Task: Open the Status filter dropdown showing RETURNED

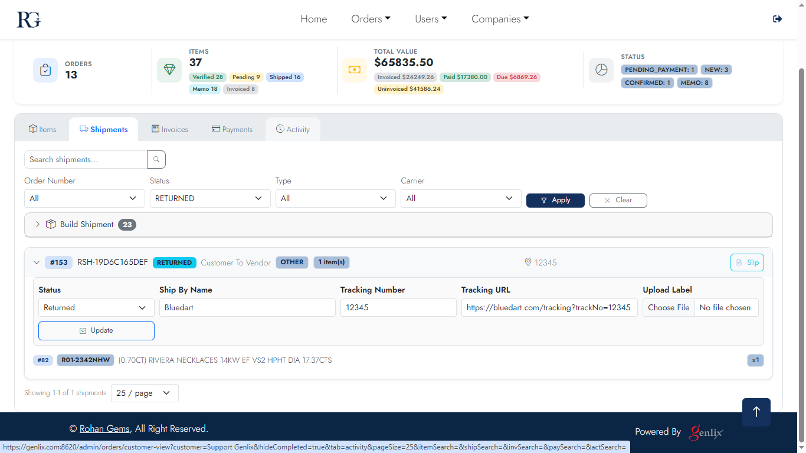Action: click(x=209, y=199)
